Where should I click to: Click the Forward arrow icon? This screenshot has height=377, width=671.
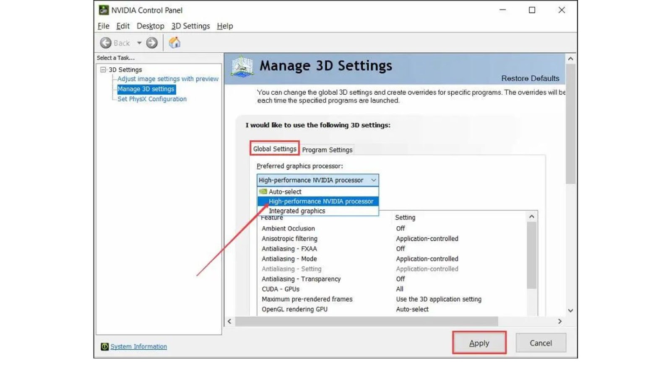(x=152, y=43)
